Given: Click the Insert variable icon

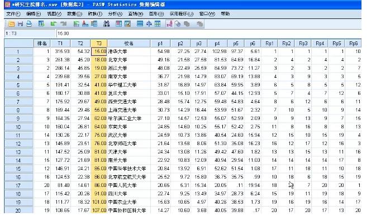Looking at the screenshot, I should pos(128,24).
